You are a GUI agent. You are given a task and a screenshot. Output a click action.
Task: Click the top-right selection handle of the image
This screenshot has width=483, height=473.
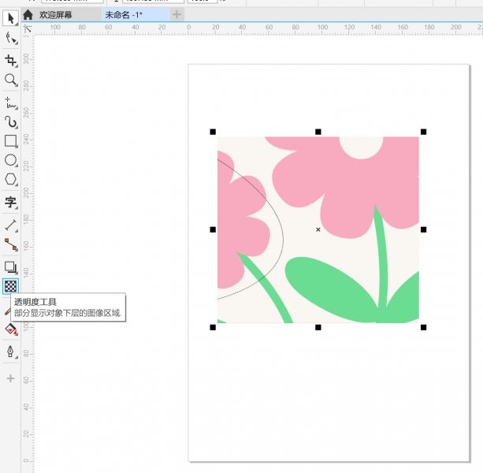coord(423,132)
